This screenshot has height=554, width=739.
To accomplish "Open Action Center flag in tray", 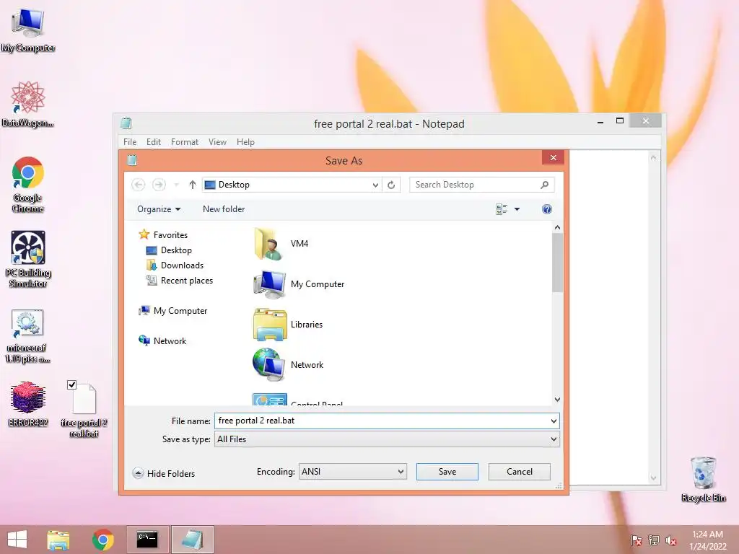I will point(636,540).
